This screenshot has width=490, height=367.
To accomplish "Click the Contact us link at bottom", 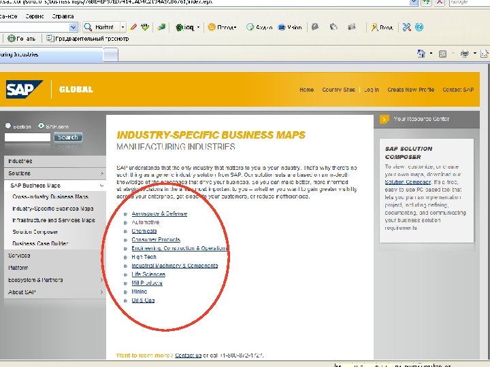I will click(x=188, y=355).
